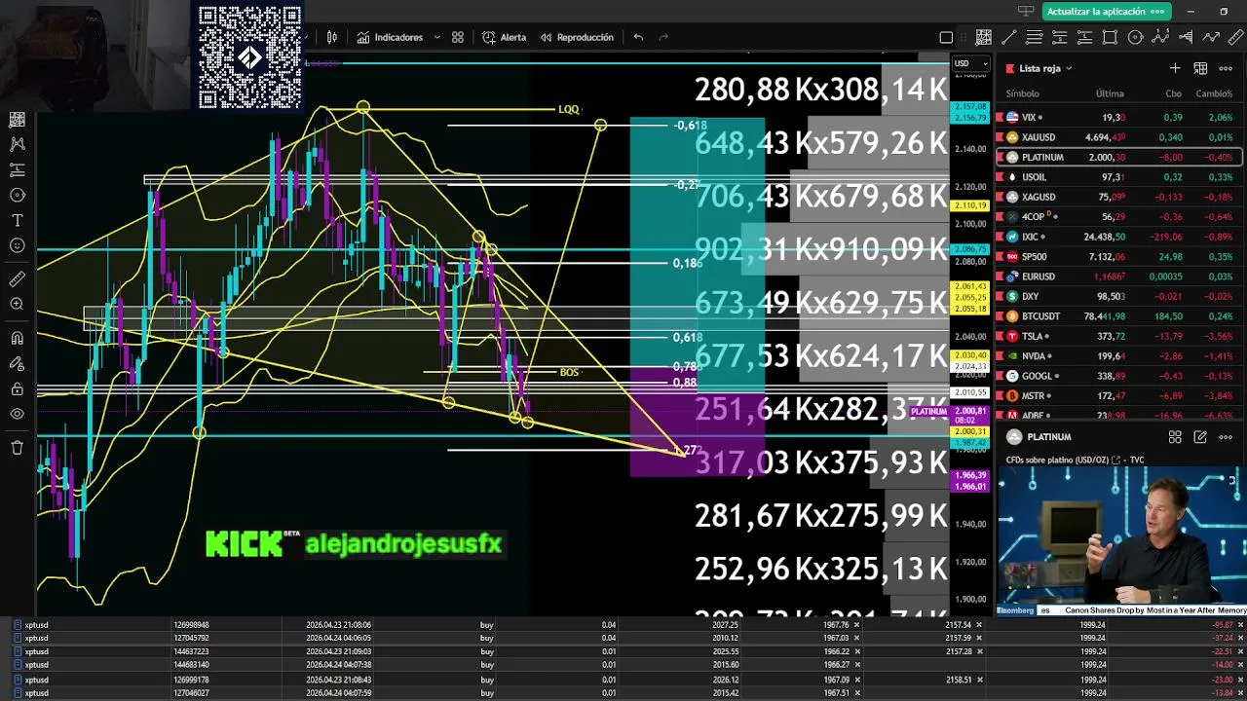Toggle the Magnet mode
The width and height of the screenshot is (1247, 701).
(x=17, y=338)
